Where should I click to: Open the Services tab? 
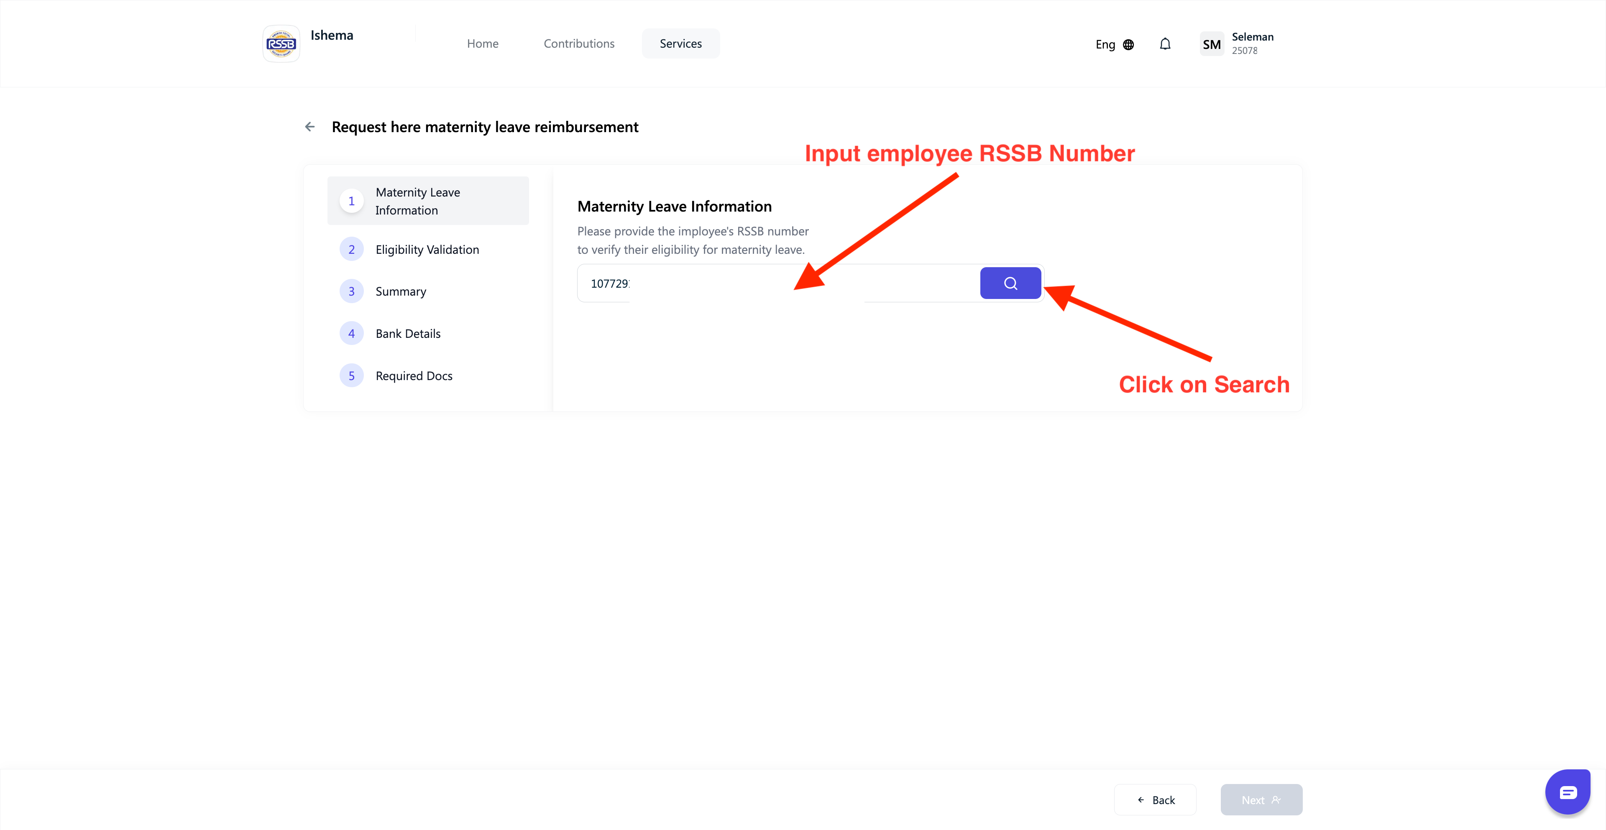(x=680, y=43)
